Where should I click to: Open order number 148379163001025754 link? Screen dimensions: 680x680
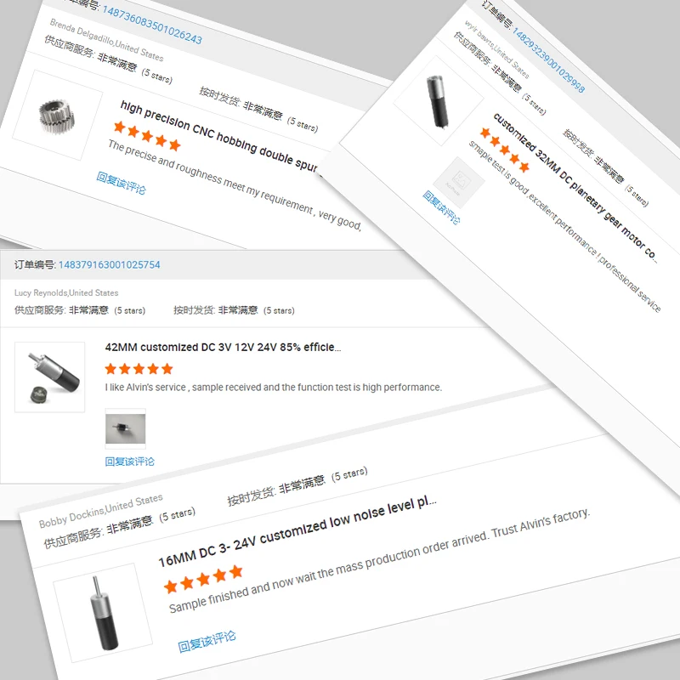[110, 264]
